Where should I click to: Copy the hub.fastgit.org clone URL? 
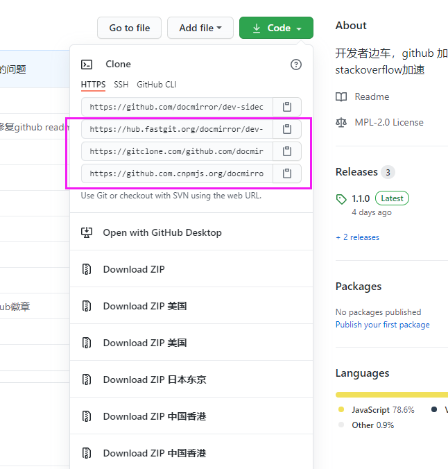287,129
